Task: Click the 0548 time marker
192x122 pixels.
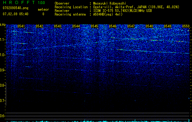Action: pyautogui.click(x=149, y=26)
